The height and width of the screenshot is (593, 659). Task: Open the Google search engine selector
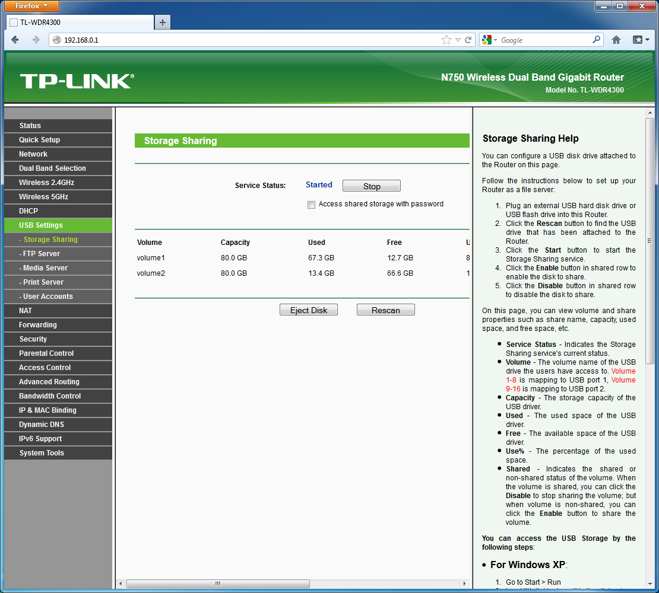tap(490, 40)
